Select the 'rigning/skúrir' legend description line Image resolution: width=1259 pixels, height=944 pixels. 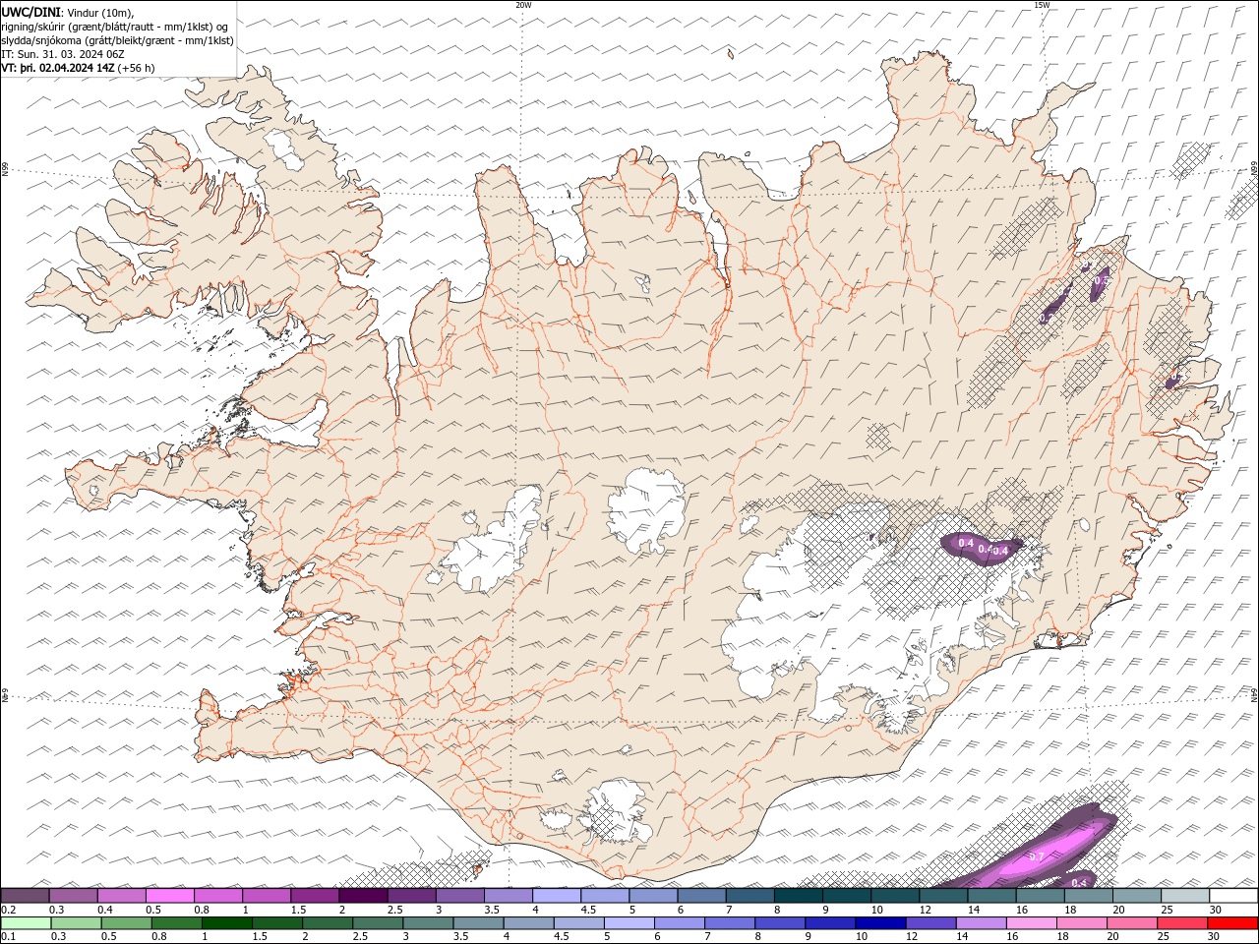tap(115, 26)
